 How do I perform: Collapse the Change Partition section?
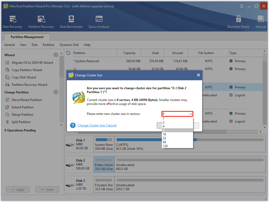click(56, 92)
